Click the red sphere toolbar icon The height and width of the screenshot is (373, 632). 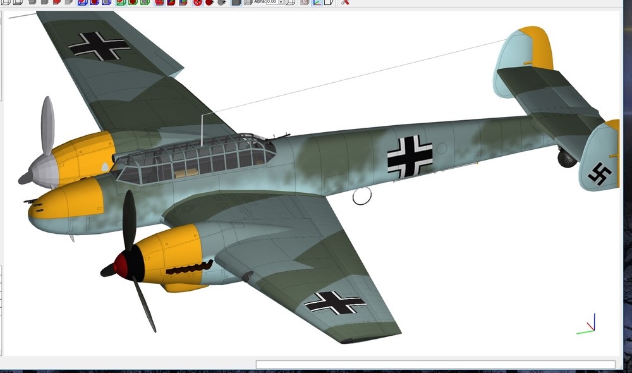pos(210,2)
